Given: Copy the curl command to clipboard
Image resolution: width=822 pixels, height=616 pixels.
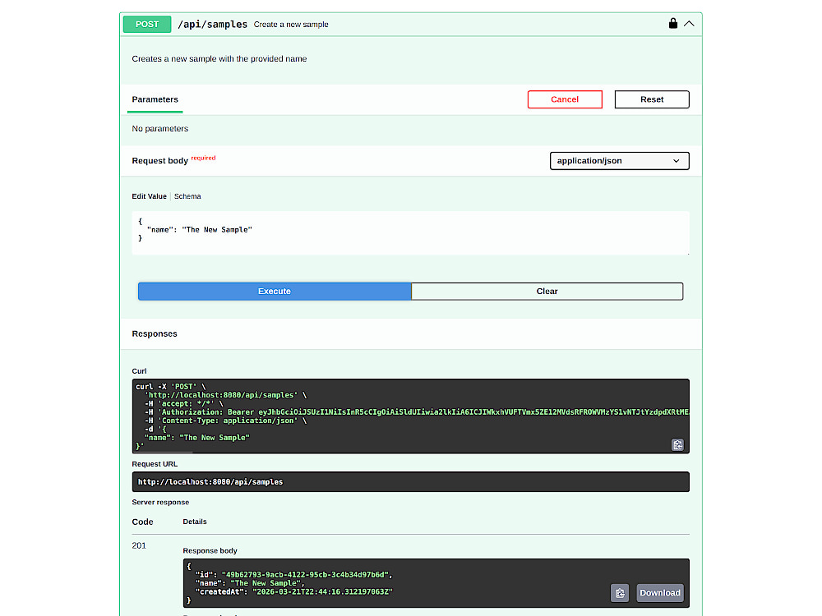Looking at the screenshot, I should (677, 444).
